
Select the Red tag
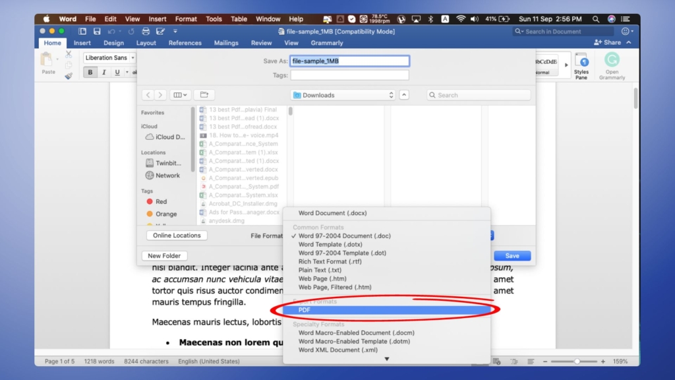[x=156, y=202]
